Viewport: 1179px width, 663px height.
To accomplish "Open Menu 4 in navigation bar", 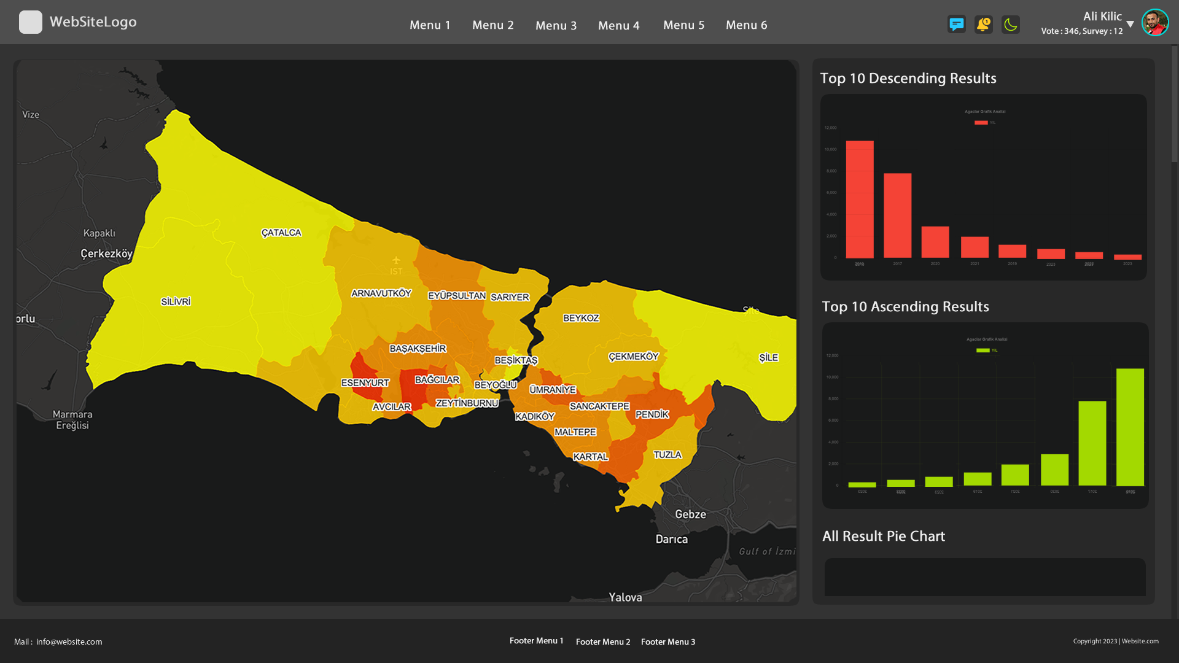I will (x=619, y=26).
